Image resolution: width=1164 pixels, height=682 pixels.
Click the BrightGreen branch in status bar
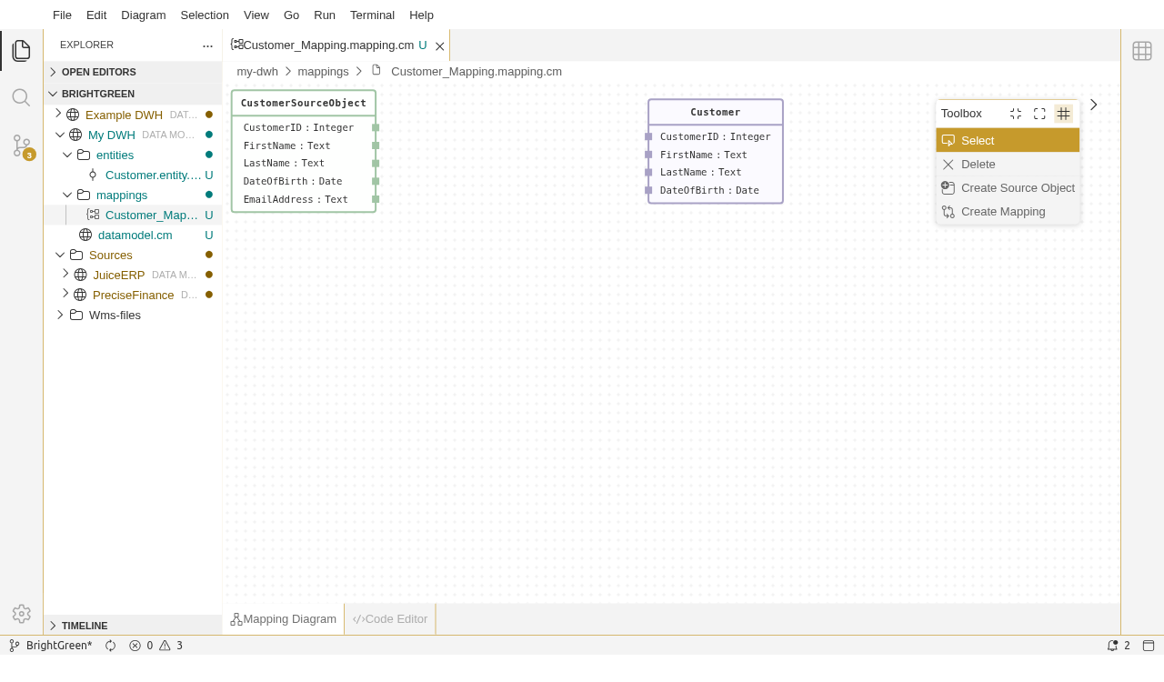51,646
